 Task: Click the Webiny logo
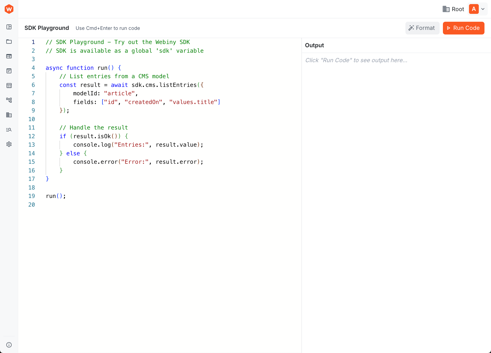click(x=9, y=9)
